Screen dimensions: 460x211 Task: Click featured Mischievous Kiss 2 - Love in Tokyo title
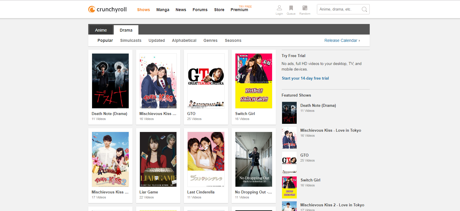(332, 205)
